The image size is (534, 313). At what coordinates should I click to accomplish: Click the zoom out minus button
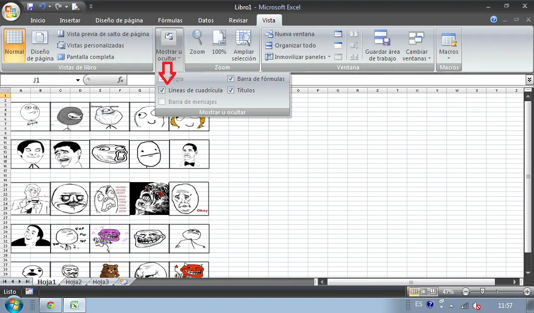[466, 292]
